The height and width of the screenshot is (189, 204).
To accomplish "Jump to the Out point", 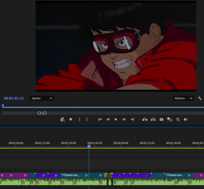I will click(132, 119).
